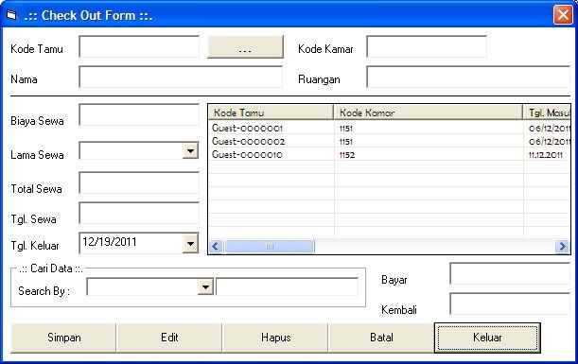The image size is (578, 364).
Task: Focus the Nama text box
Action: [181, 77]
